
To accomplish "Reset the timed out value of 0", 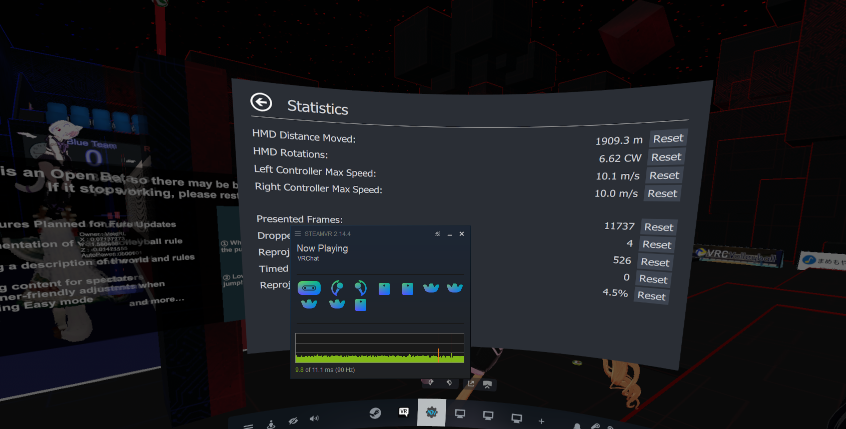I will 653,279.
